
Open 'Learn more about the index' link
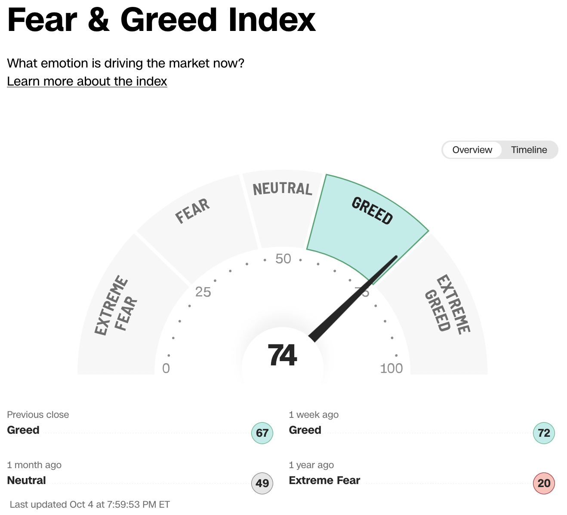(87, 81)
